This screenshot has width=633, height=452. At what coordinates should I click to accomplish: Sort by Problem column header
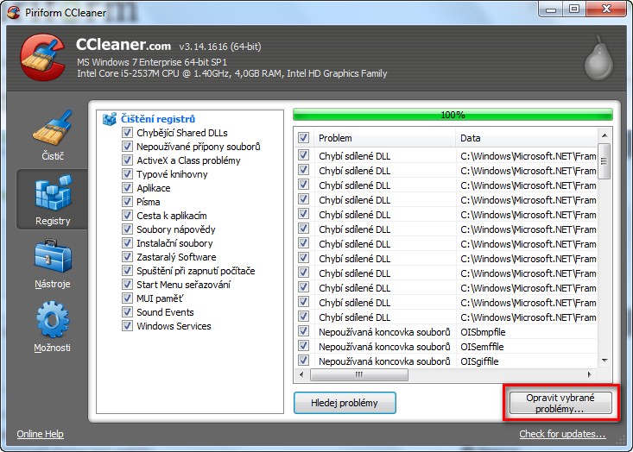click(385, 138)
